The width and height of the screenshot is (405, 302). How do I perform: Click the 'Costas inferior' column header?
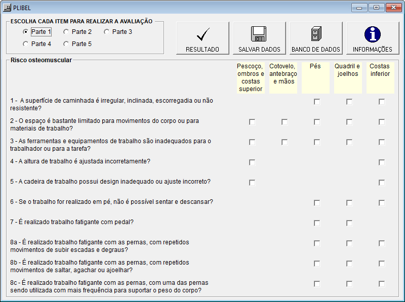[380, 78]
